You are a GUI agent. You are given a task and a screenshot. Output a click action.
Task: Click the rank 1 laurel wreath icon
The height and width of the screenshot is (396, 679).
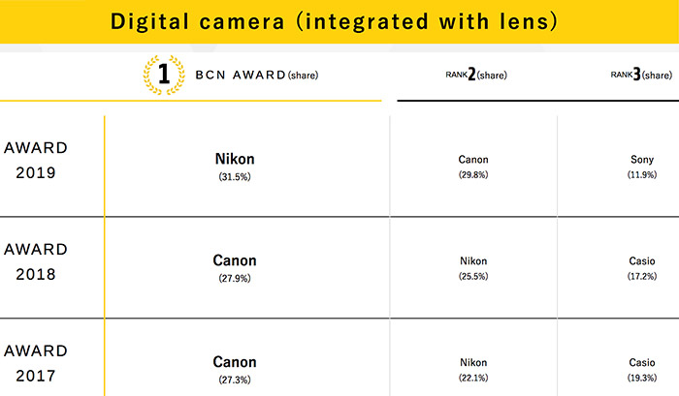tap(164, 75)
